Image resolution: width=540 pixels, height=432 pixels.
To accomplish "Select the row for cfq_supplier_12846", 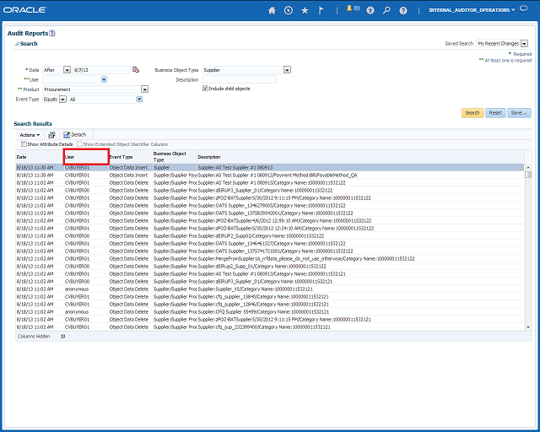I will pos(270,304).
